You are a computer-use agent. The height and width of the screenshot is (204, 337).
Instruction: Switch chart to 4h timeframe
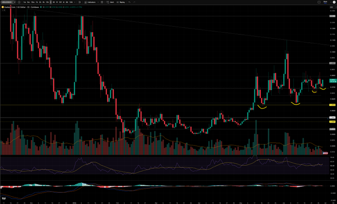pos(44,2)
